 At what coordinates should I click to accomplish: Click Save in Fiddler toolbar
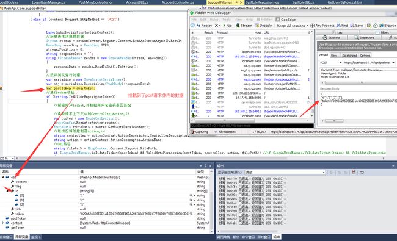click(x=357, y=26)
